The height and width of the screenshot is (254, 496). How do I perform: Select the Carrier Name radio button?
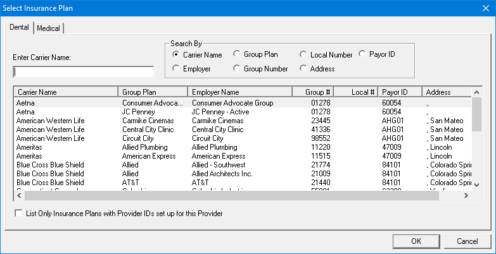click(x=176, y=54)
